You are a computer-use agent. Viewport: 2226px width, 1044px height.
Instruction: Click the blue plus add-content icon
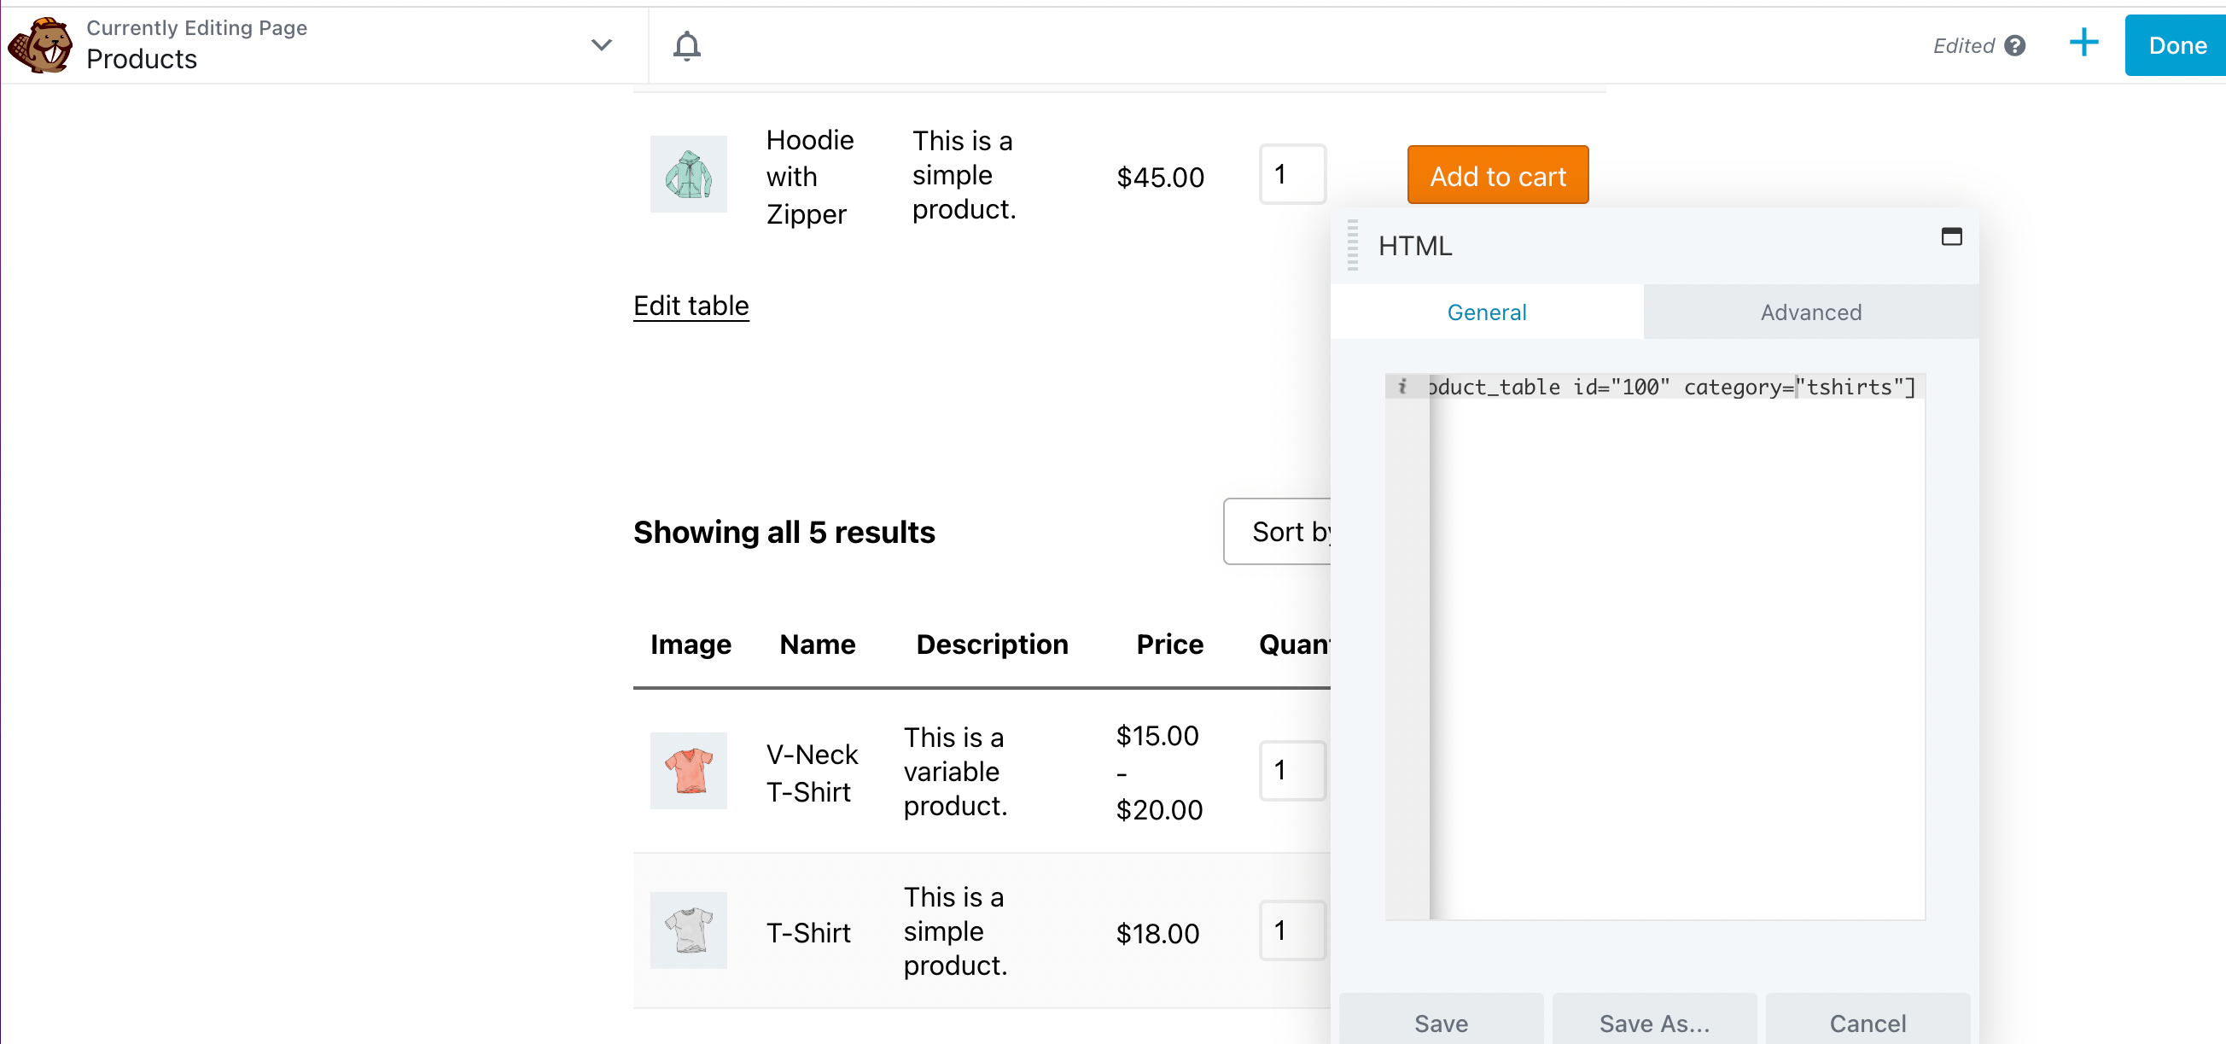[x=2083, y=44]
